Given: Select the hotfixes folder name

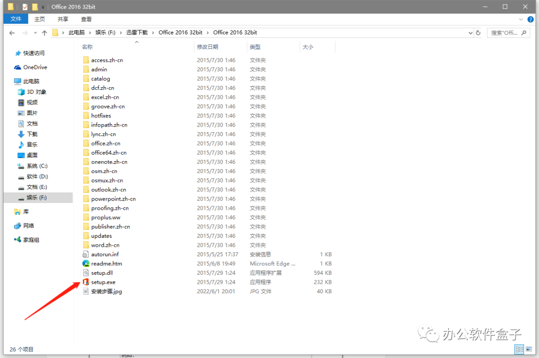Looking at the screenshot, I should tap(101, 116).
